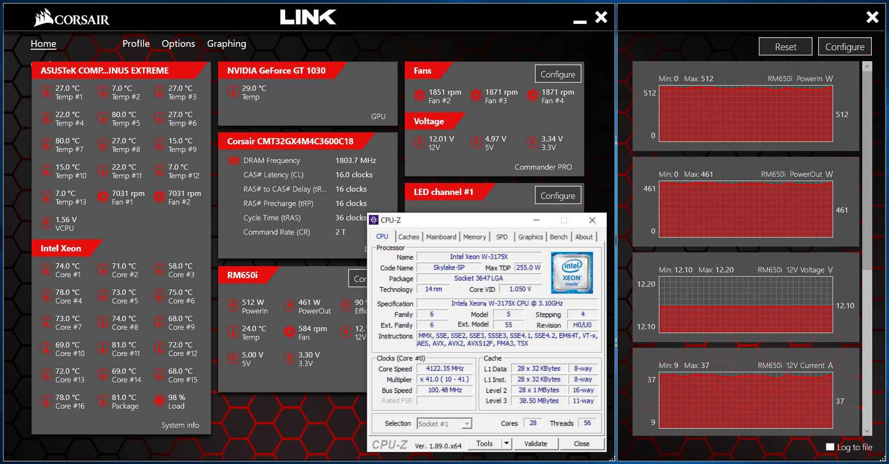Image resolution: width=889 pixels, height=464 pixels.
Task: Click the Tools button in CPU-Z
Action: (484, 443)
